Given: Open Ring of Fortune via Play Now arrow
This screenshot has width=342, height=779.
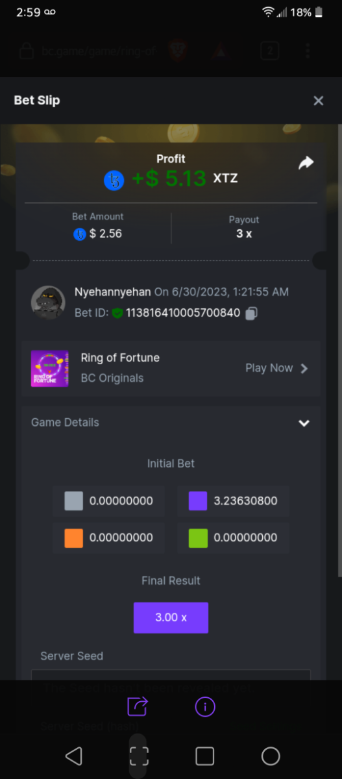Looking at the screenshot, I should 304,368.
